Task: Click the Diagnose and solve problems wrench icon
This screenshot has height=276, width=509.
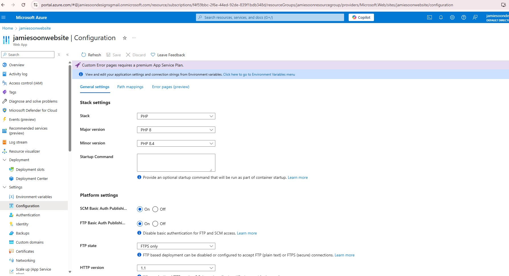Action: pos(5,101)
